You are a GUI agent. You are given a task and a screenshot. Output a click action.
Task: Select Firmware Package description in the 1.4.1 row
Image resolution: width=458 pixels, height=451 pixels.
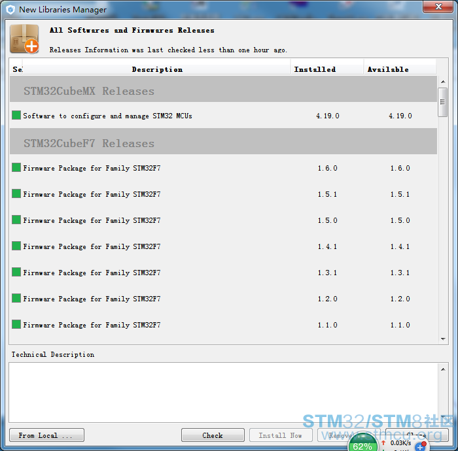(92, 247)
